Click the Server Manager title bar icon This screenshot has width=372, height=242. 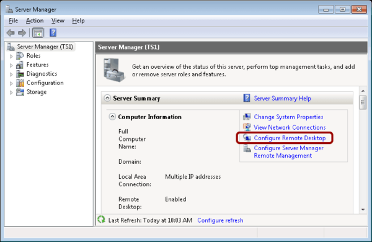(9, 9)
